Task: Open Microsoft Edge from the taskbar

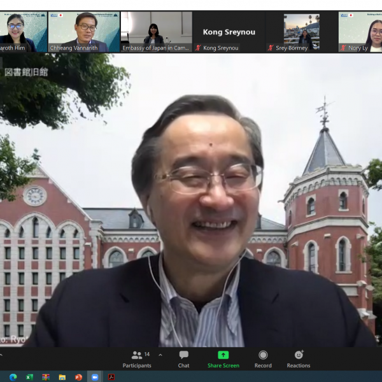Action: 13,377
